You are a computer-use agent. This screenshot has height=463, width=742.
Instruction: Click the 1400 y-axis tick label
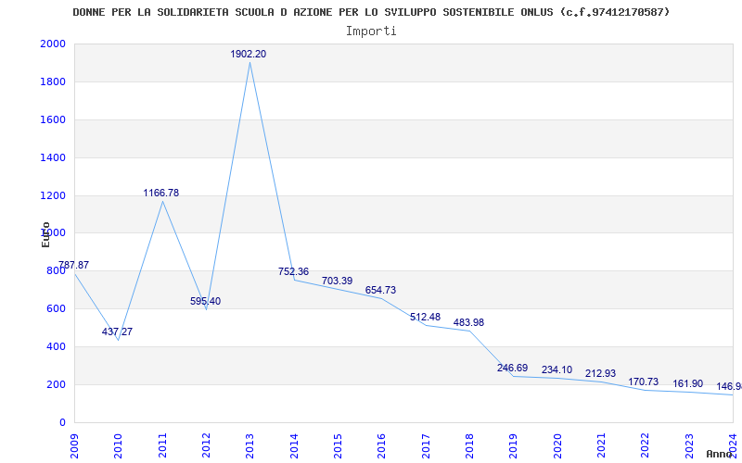point(53,157)
